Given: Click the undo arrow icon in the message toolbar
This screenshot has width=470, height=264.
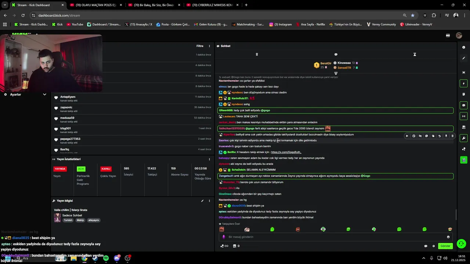Looking at the screenshot, I should point(440,136).
